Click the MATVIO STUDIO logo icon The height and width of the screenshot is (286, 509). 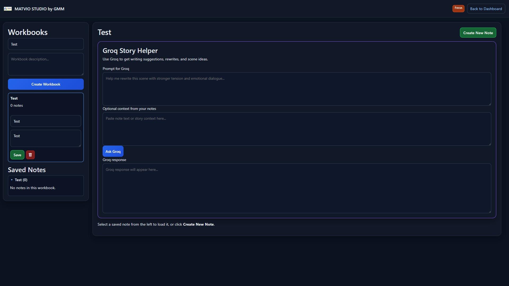point(8,9)
